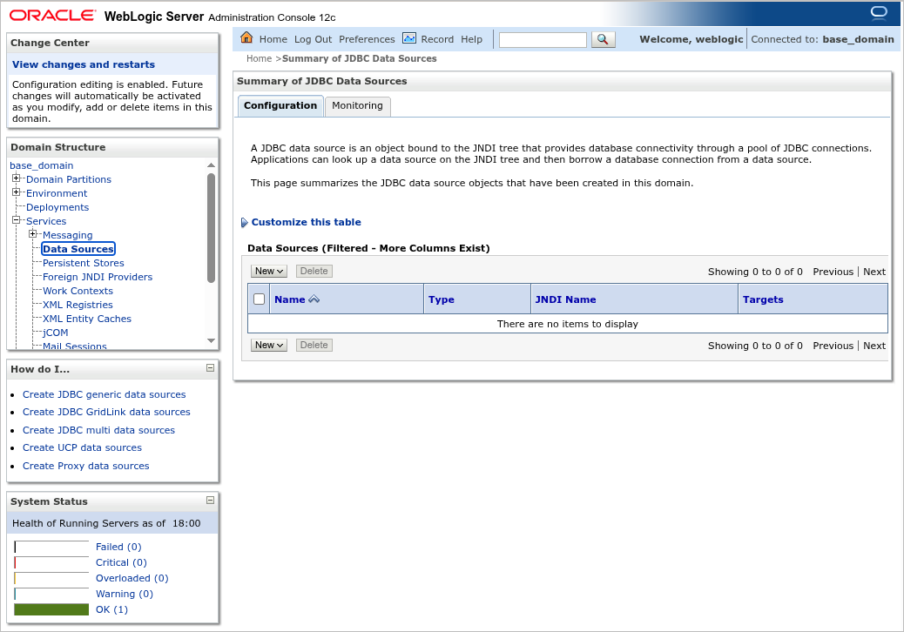The height and width of the screenshot is (632, 904).
Task: Click the Customize this table arrow icon
Action: coord(244,223)
